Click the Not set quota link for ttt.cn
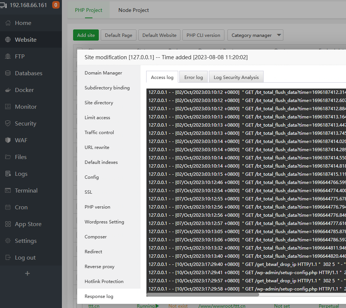 click(x=282, y=306)
